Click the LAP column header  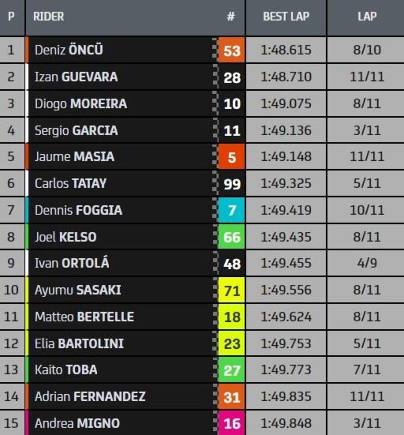pos(367,17)
